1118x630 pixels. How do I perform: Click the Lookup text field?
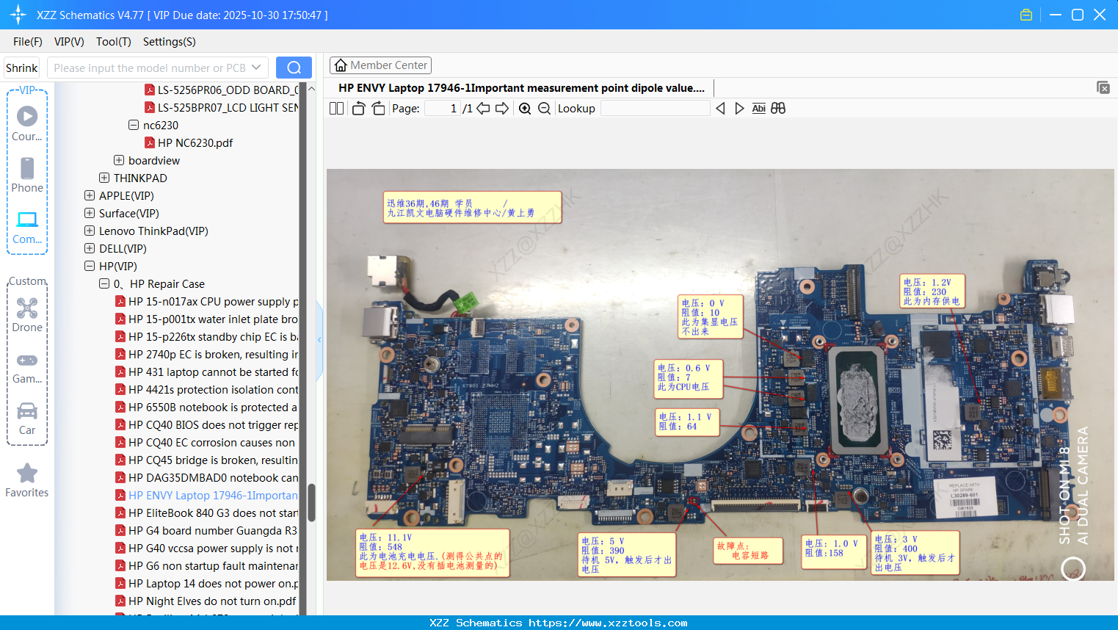click(655, 109)
